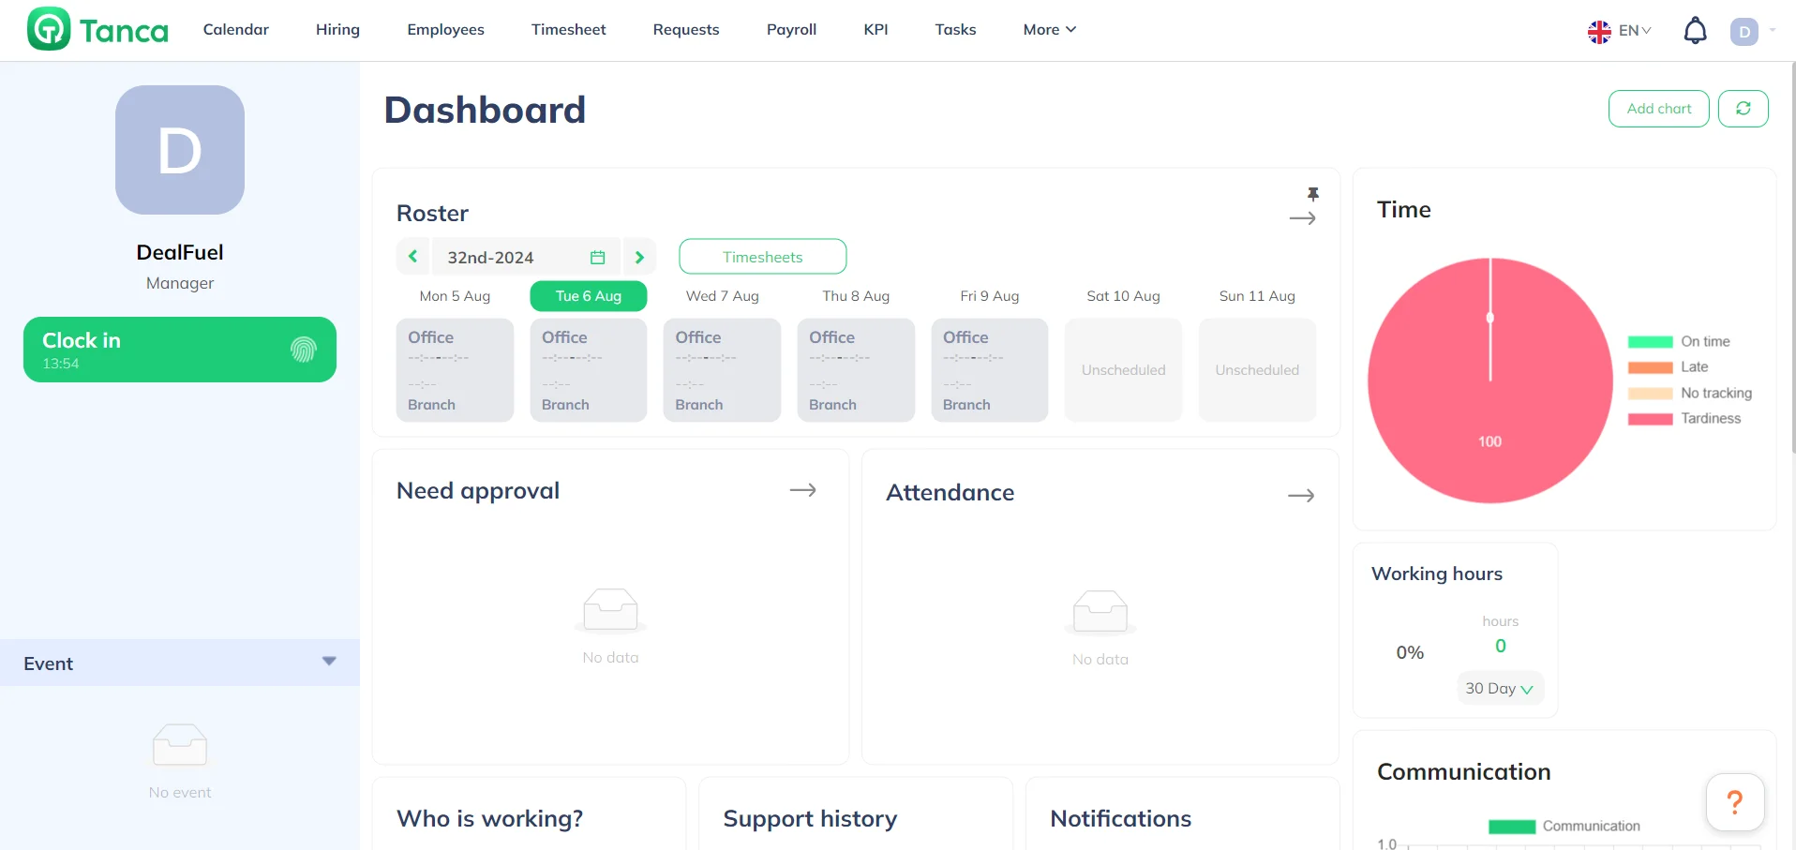
Task: Go to Tasks
Action: click(x=955, y=30)
